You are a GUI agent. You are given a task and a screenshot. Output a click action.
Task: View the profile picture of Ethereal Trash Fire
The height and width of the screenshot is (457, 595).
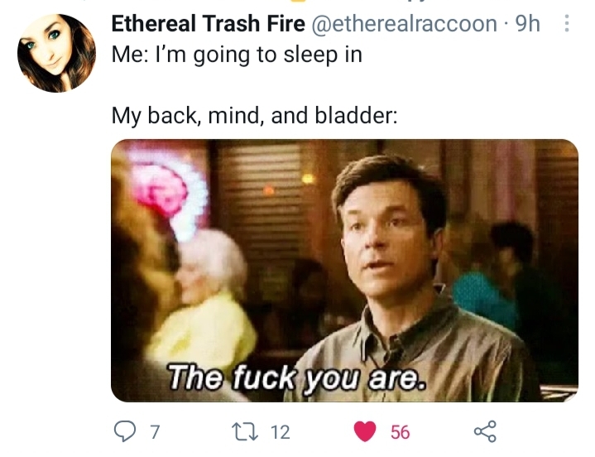click(x=56, y=53)
